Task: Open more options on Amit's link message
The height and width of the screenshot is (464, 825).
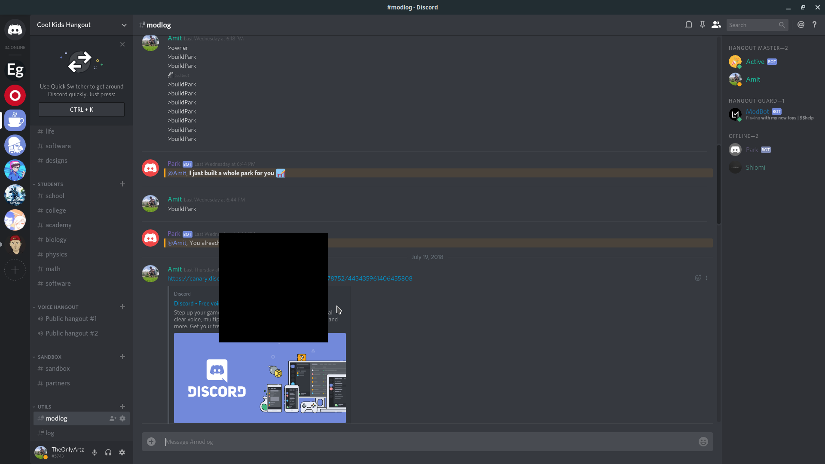Action: 706,278
